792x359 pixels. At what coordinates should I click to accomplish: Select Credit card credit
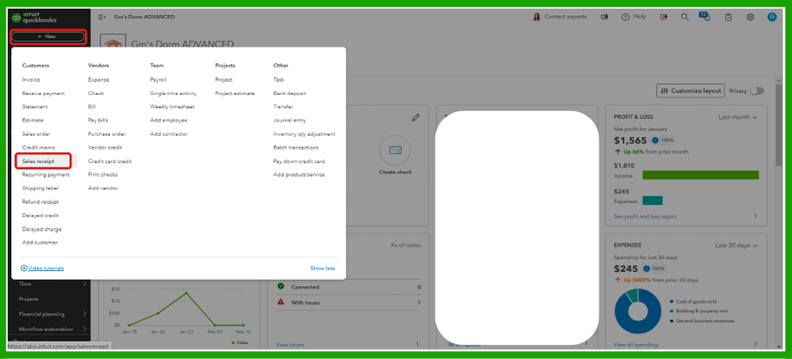(x=109, y=161)
